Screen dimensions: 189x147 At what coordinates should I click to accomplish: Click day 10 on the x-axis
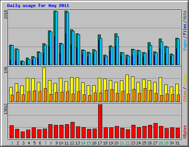(61, 143)
